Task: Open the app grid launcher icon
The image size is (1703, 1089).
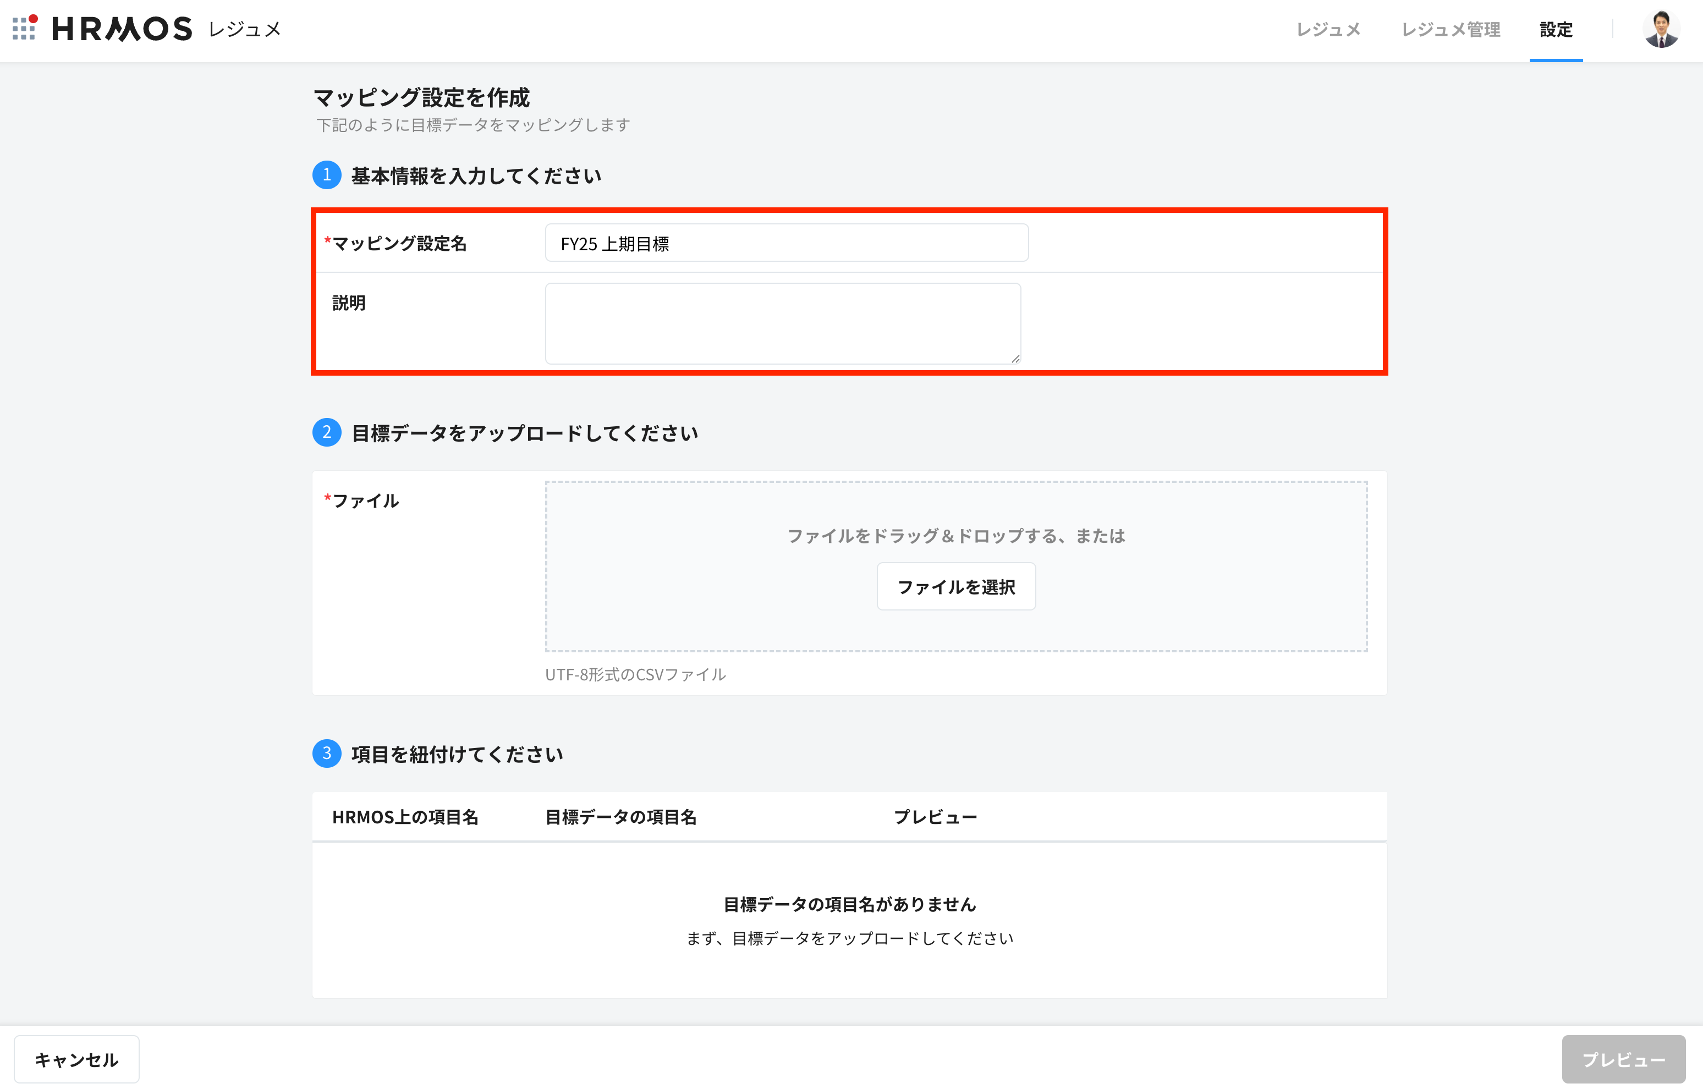Action: coord(25,28)
